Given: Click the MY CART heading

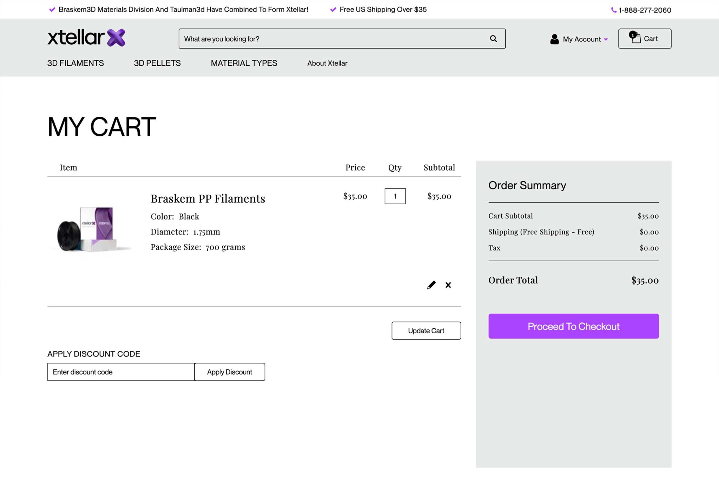Looking at the screenshot, I should click(x=102, y=127).
